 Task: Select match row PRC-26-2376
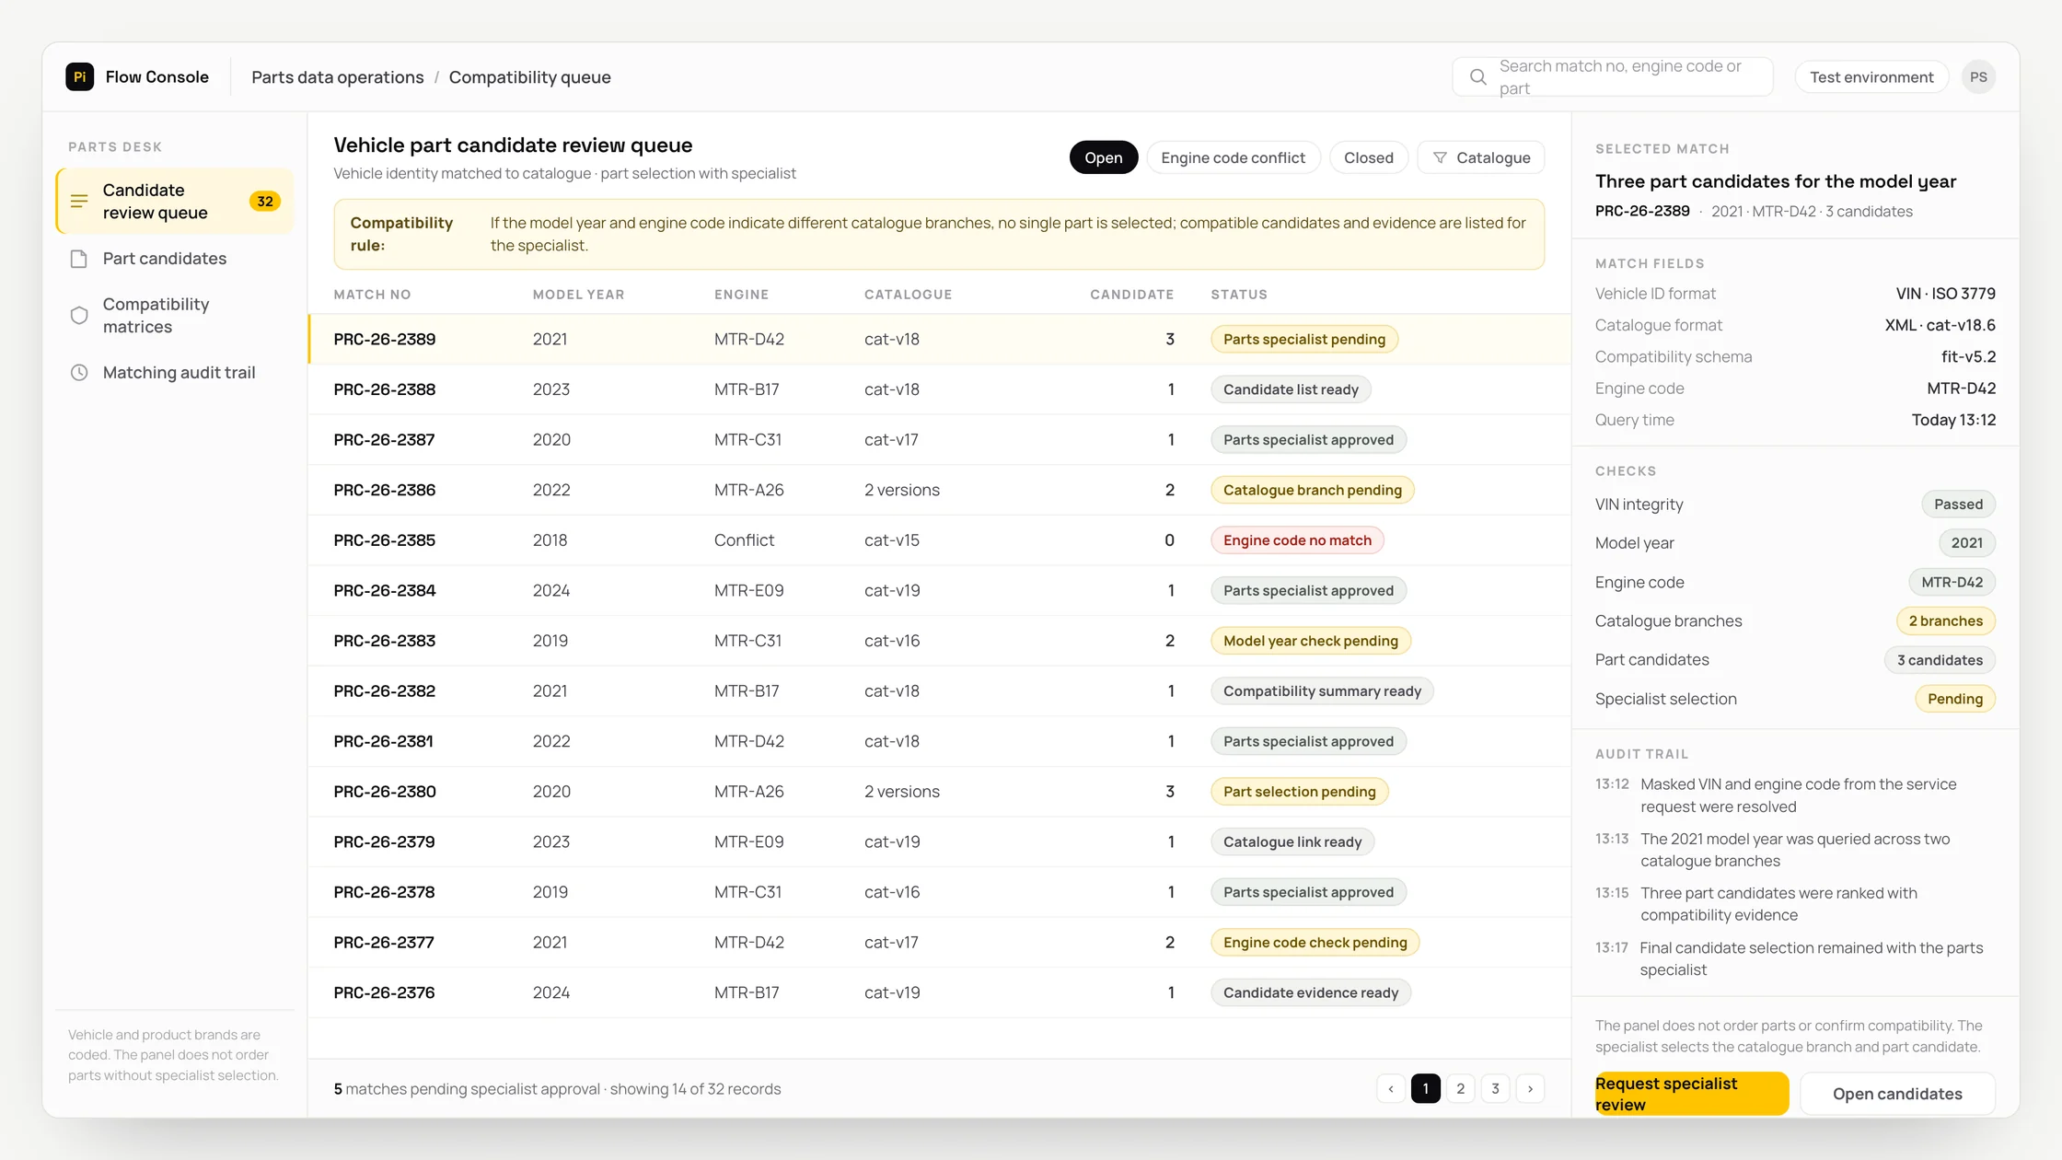coord(939,992)
